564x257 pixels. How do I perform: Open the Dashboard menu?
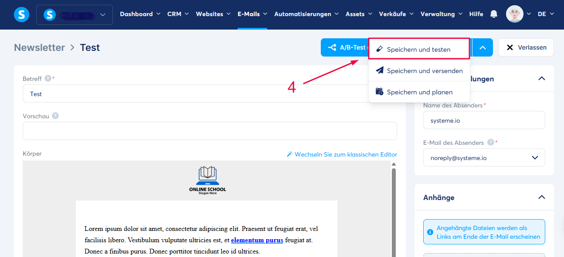click(x=140, y=14)
